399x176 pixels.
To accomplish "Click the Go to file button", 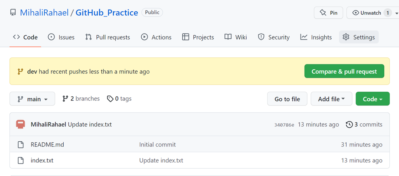I will pos(287,99).
